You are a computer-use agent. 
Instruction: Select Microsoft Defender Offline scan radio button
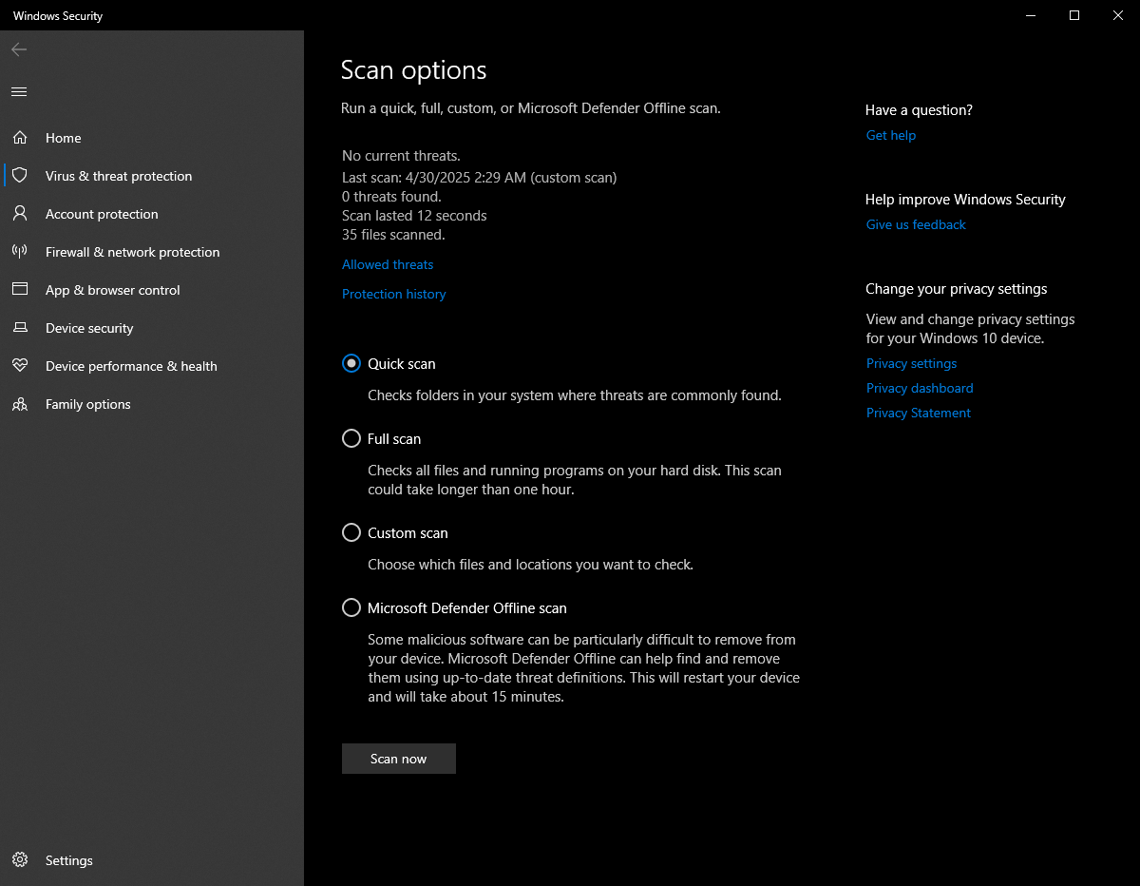click(x=351, y=607)
